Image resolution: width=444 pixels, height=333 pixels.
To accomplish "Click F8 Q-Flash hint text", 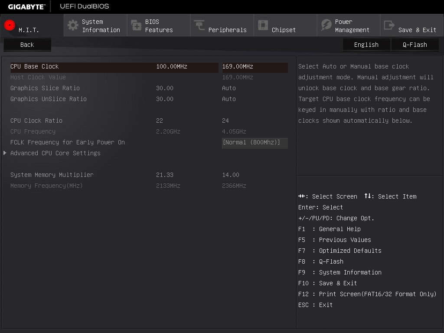I will click(321, 261).
